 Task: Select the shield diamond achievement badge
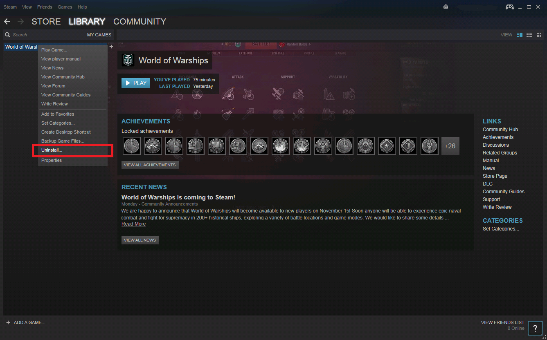[408, 146]
